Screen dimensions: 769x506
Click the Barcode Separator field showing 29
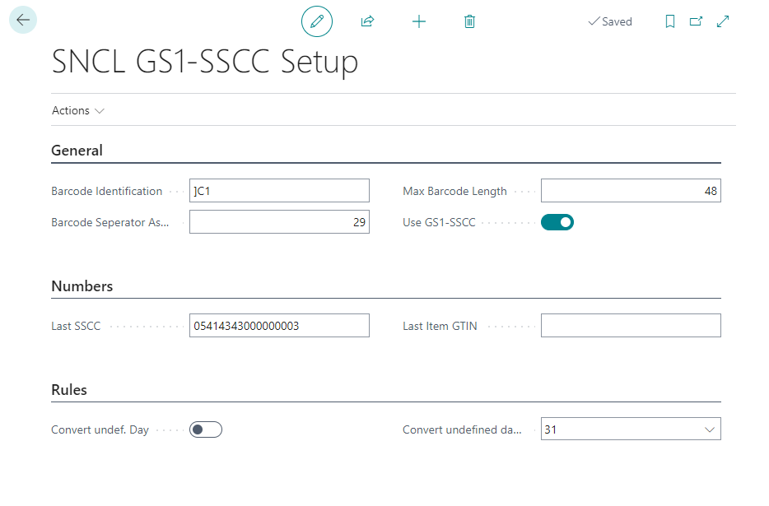pos(279,222)
